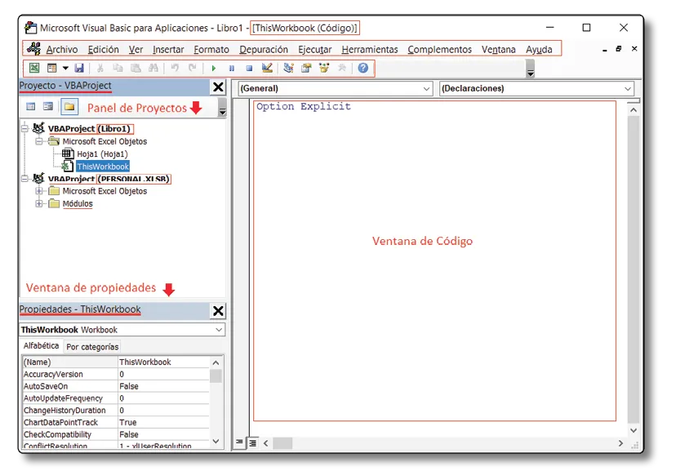Image resolution: width=676 pixels, height=476 pixels.
Task: Select Hoja1 (Hoja1) in project tree
Action: coord(102,153)
